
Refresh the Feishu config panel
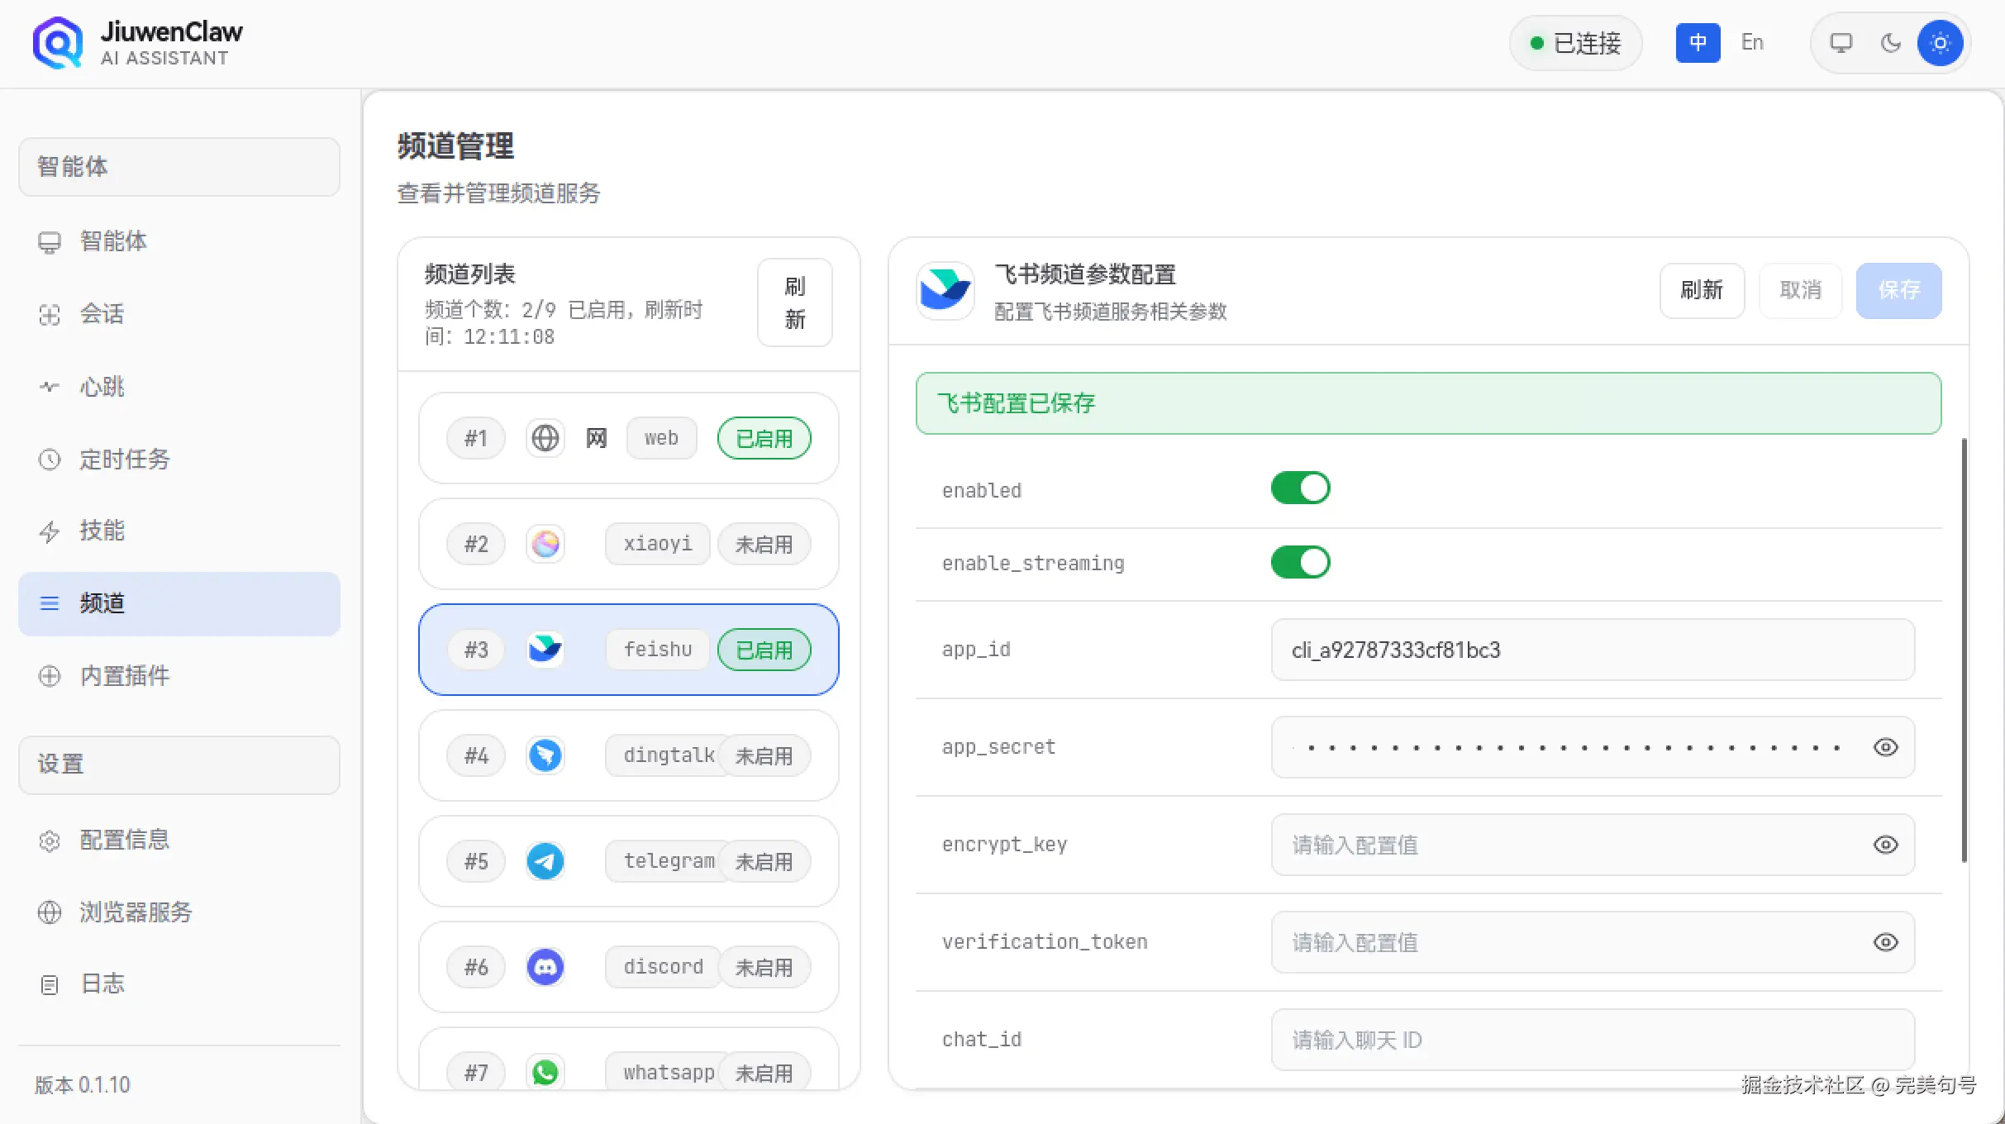(1702, 291)
